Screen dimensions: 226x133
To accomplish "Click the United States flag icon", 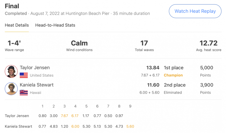I will pos(24,75).
